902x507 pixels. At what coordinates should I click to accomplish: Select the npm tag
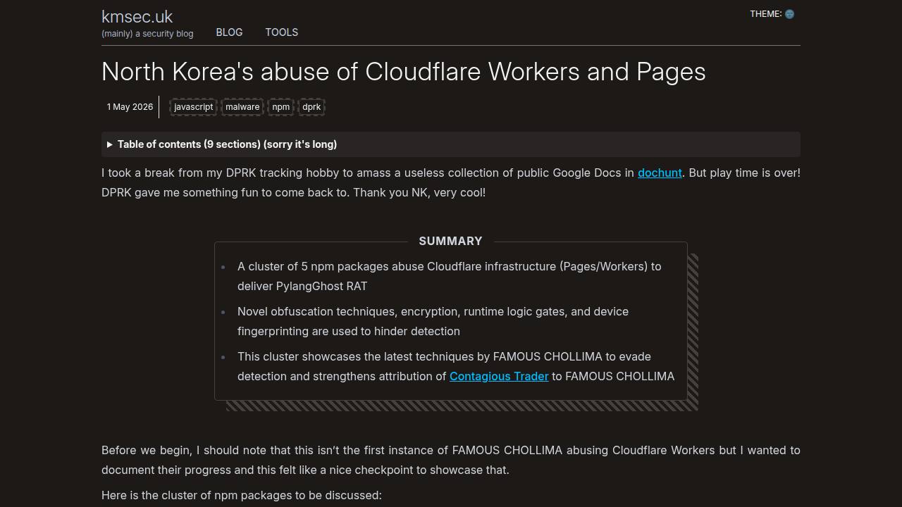tap(280, 107)
